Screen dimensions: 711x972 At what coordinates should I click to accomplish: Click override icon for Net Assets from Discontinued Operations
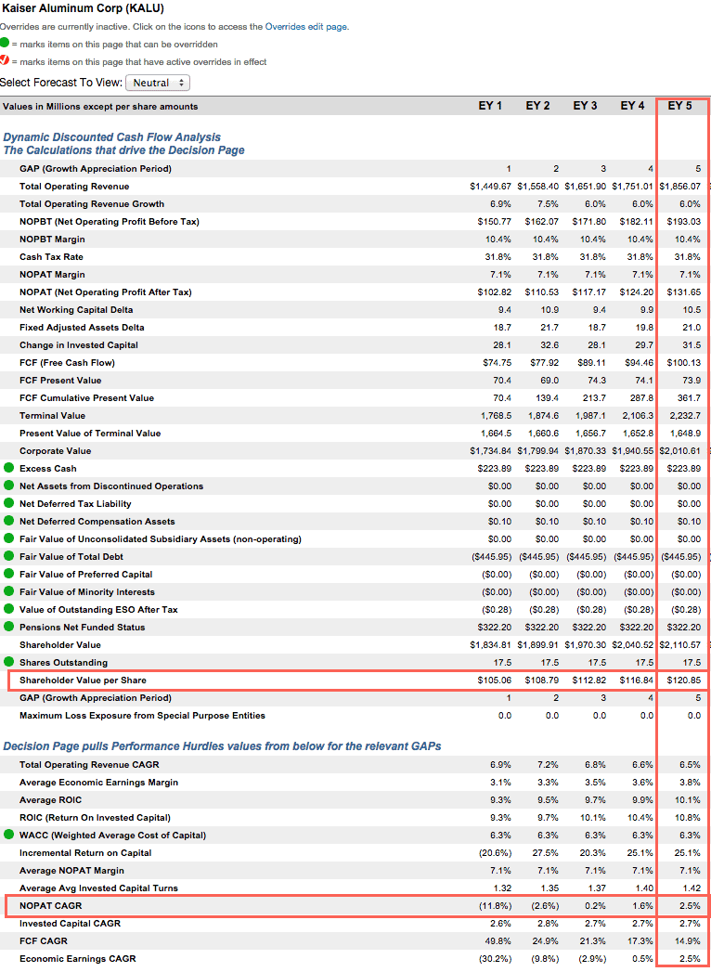9,486
